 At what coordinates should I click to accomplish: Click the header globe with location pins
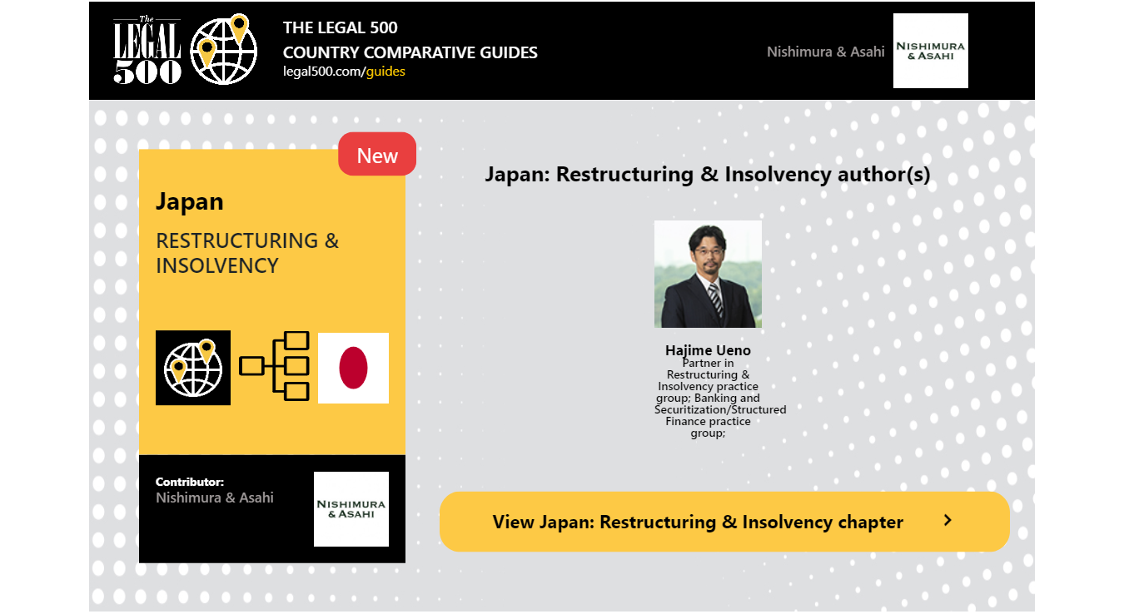point(223,50)
